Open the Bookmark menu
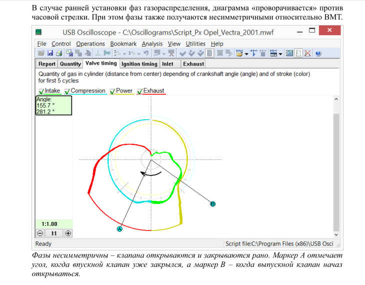Image resolution: width=365 pixels, height=285 pixels. pos(123,44)
